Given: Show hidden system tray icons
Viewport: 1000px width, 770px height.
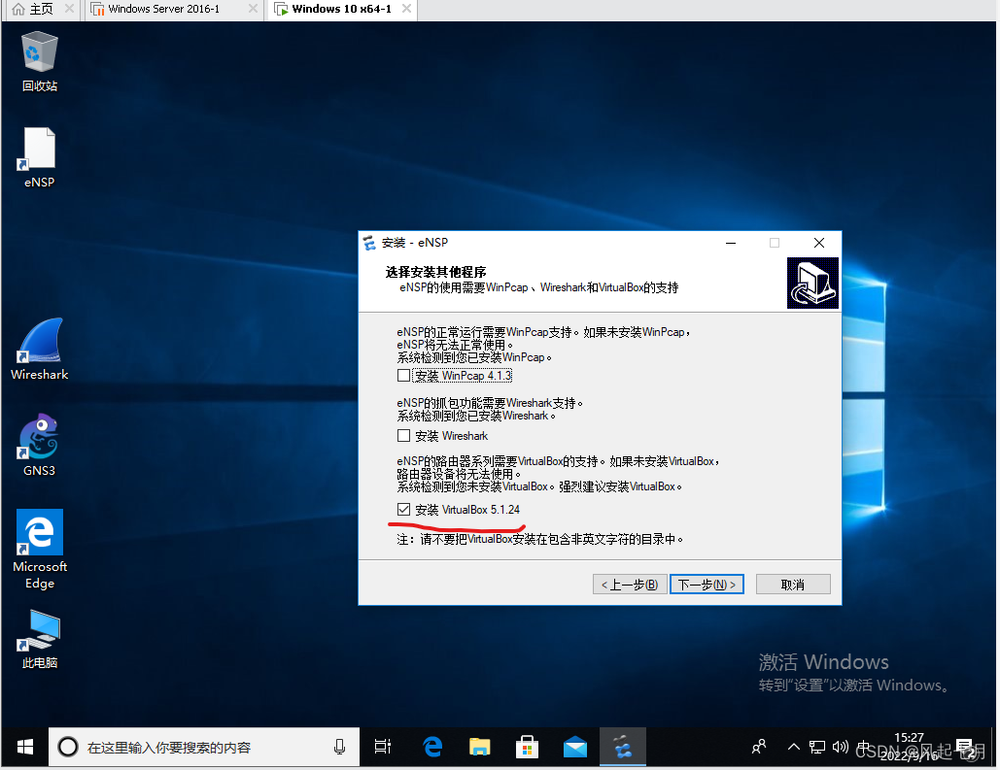Looking at the screenshot, I should pos(793,747).
